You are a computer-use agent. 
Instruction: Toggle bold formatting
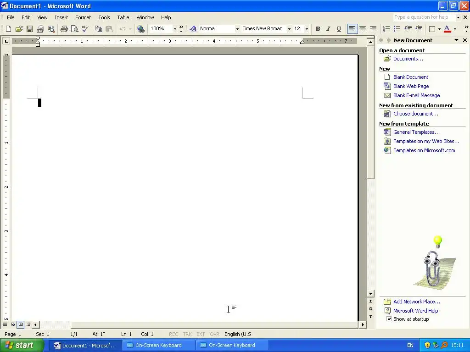coord(318,29)
